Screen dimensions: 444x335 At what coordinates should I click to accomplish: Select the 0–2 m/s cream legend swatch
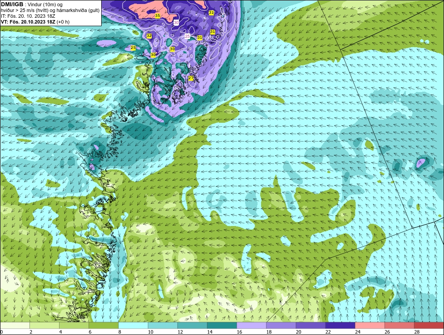pyautogui.click(x=15, y=325)
